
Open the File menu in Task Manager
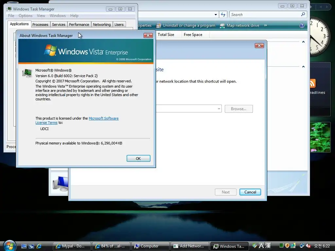pyautogui.click(x=11, y=16)
